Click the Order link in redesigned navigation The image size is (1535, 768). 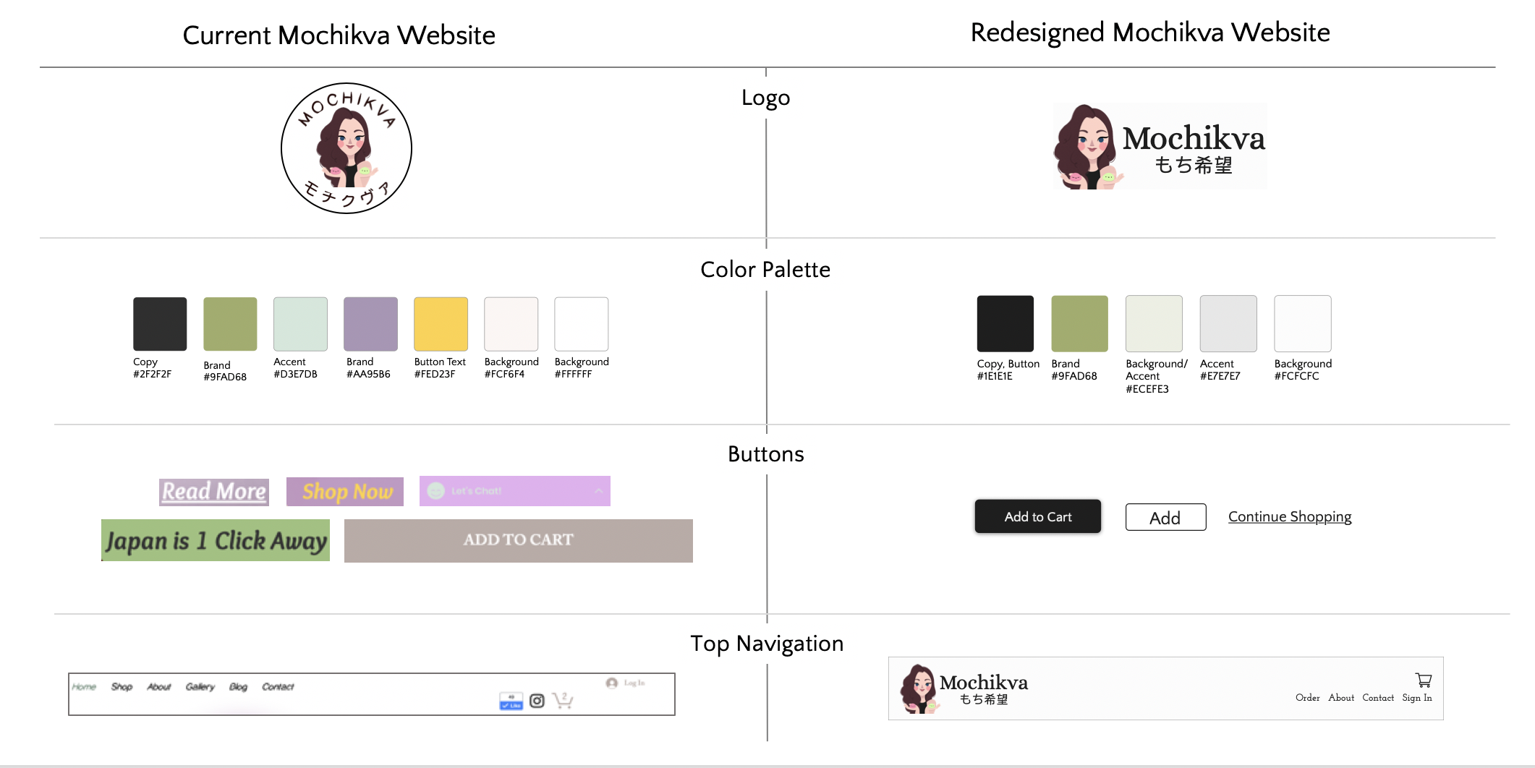[1308, 698]
